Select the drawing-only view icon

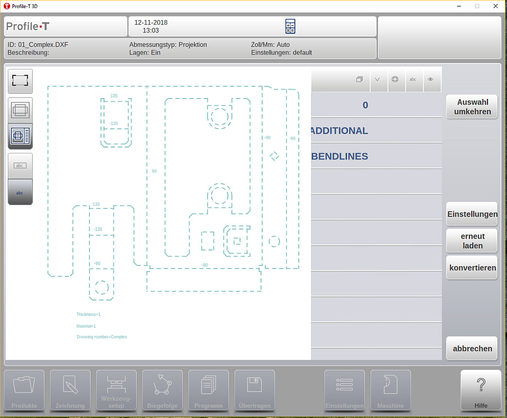pos(20,110)
